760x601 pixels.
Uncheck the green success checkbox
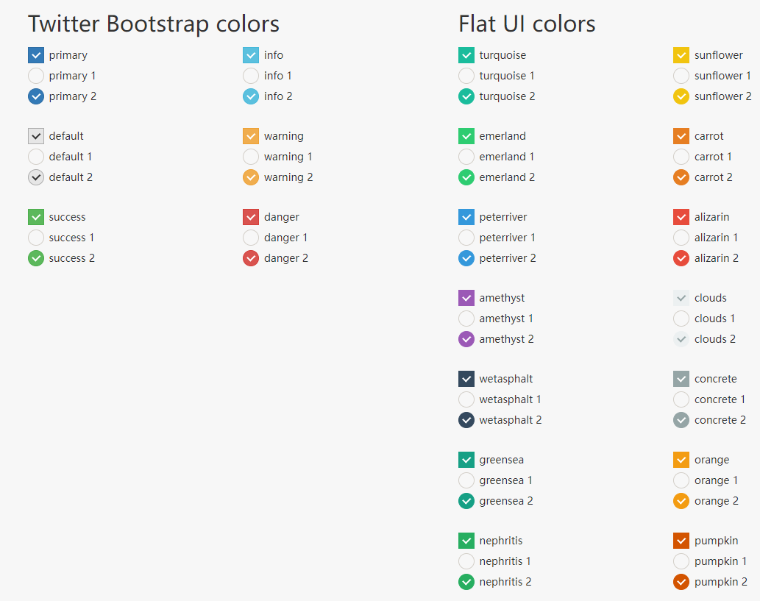(x=36, y=217)
